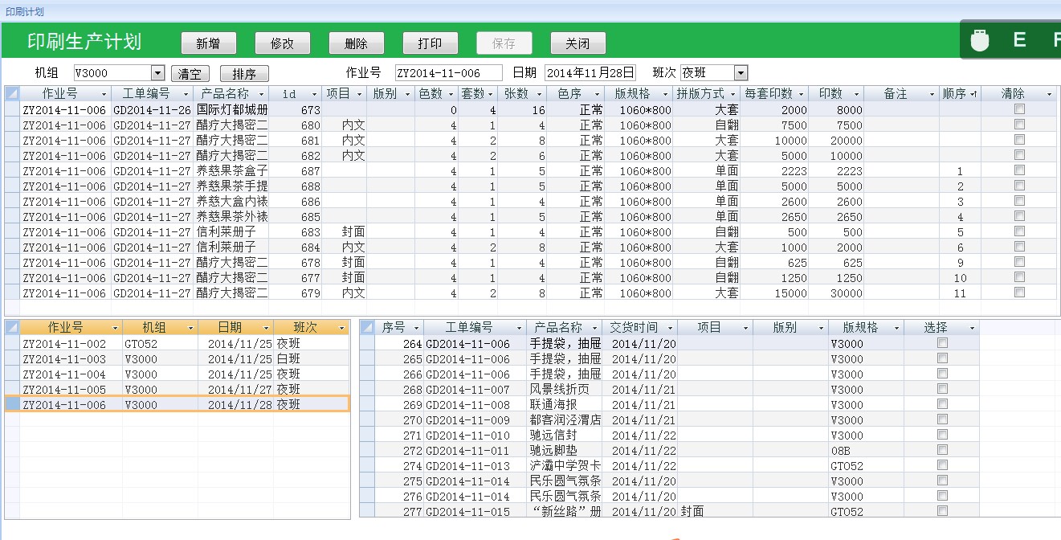Open the 清除 column filter arrow
This screenshot has height=540, width=1061.
pos(1049,94)
